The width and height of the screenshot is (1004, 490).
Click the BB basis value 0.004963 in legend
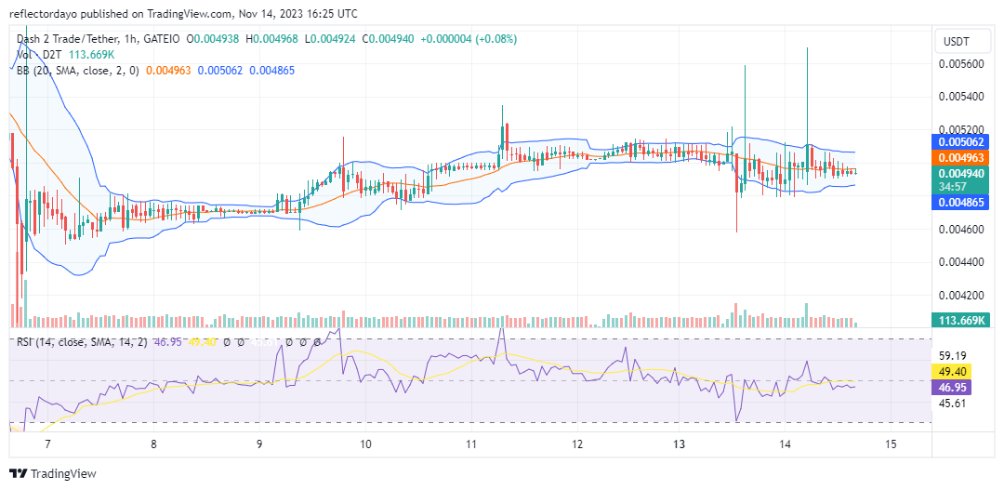[168, 71]
